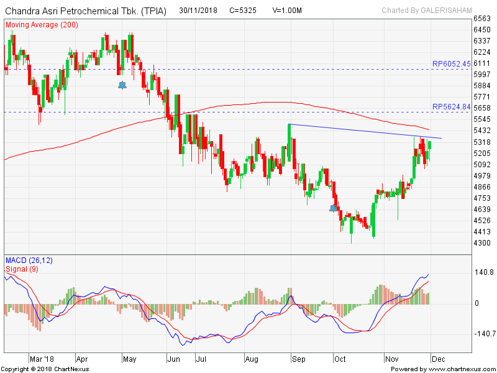Click the MACD '-140.7' scale value
The width and height of the screenshot is (497, 373).
pos(484,334)
